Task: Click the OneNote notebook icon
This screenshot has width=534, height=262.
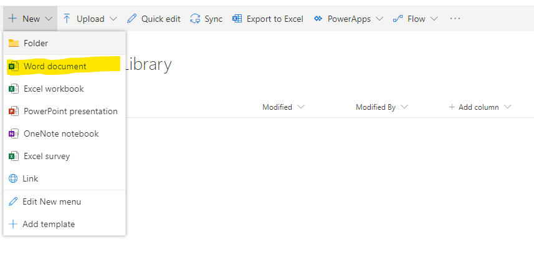Action: 13,133
